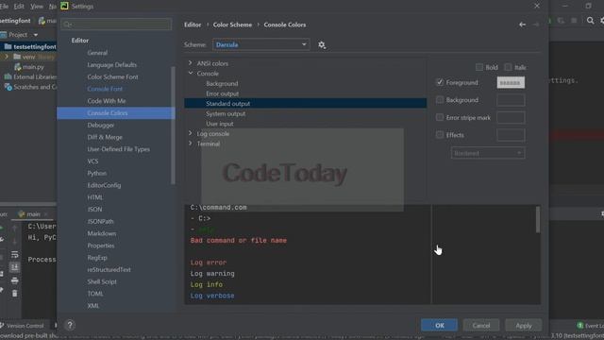
Task: Click Editor breadcrumb in settings header
Action: [193, 25]
